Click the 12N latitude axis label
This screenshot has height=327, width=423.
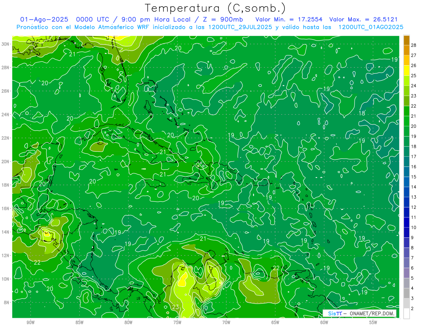pyautogui.click(x=6, y=255)
